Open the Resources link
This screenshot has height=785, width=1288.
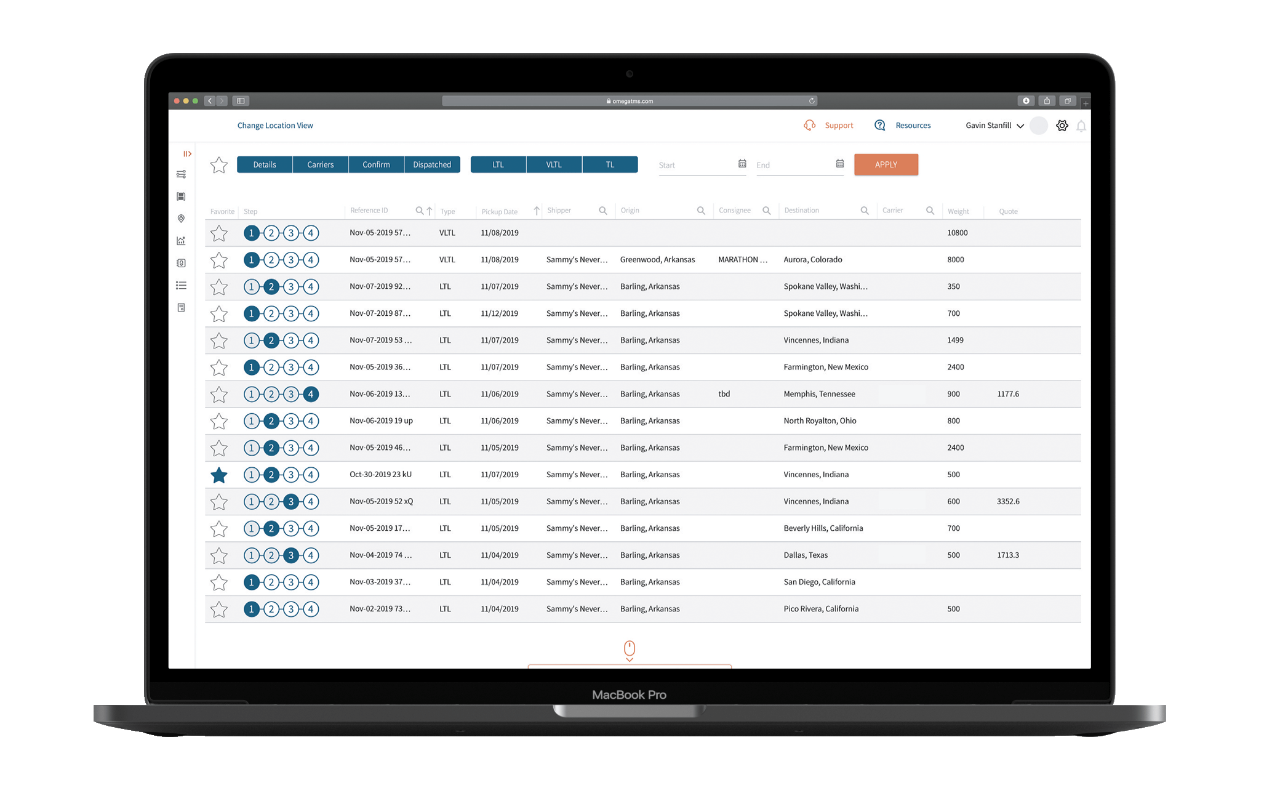913,126
